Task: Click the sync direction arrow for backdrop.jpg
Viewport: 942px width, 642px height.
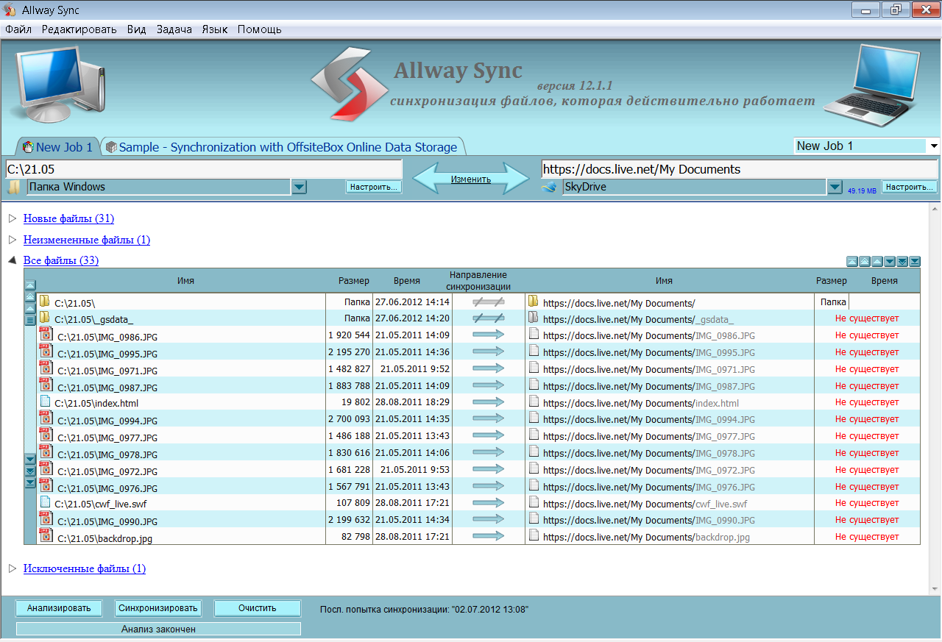Action: click(x=488, y=537)
